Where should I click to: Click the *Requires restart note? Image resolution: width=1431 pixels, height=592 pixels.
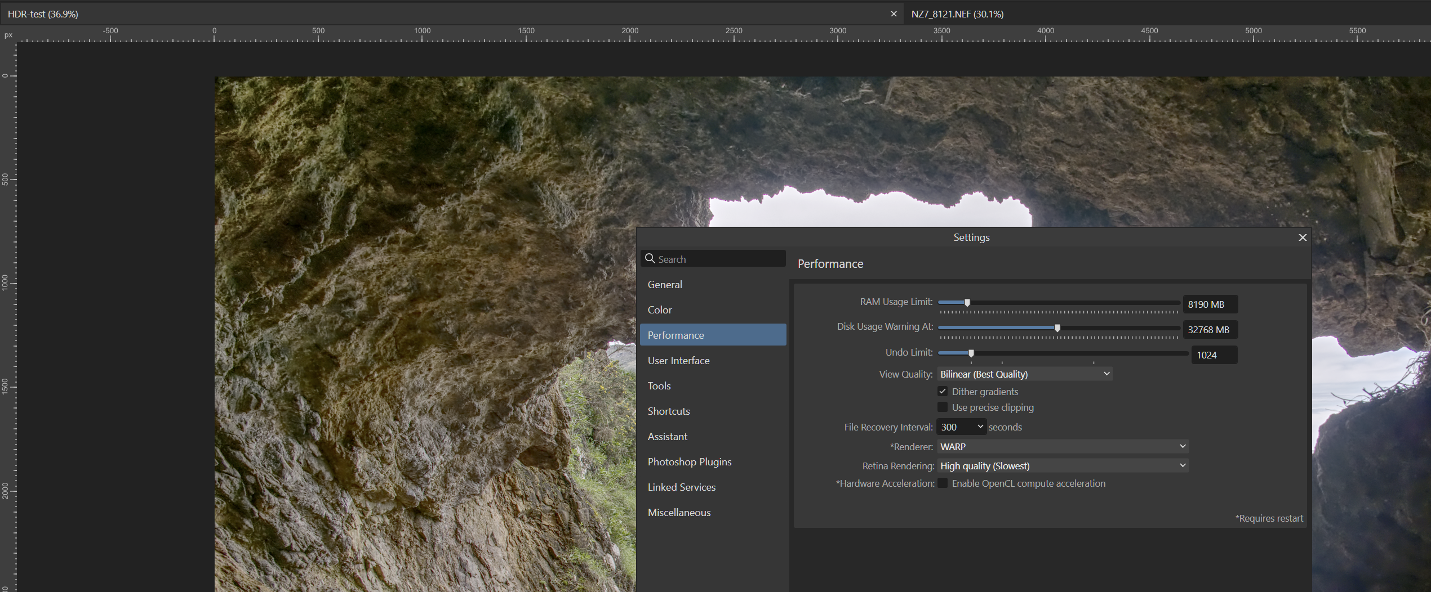point(1269,518)
